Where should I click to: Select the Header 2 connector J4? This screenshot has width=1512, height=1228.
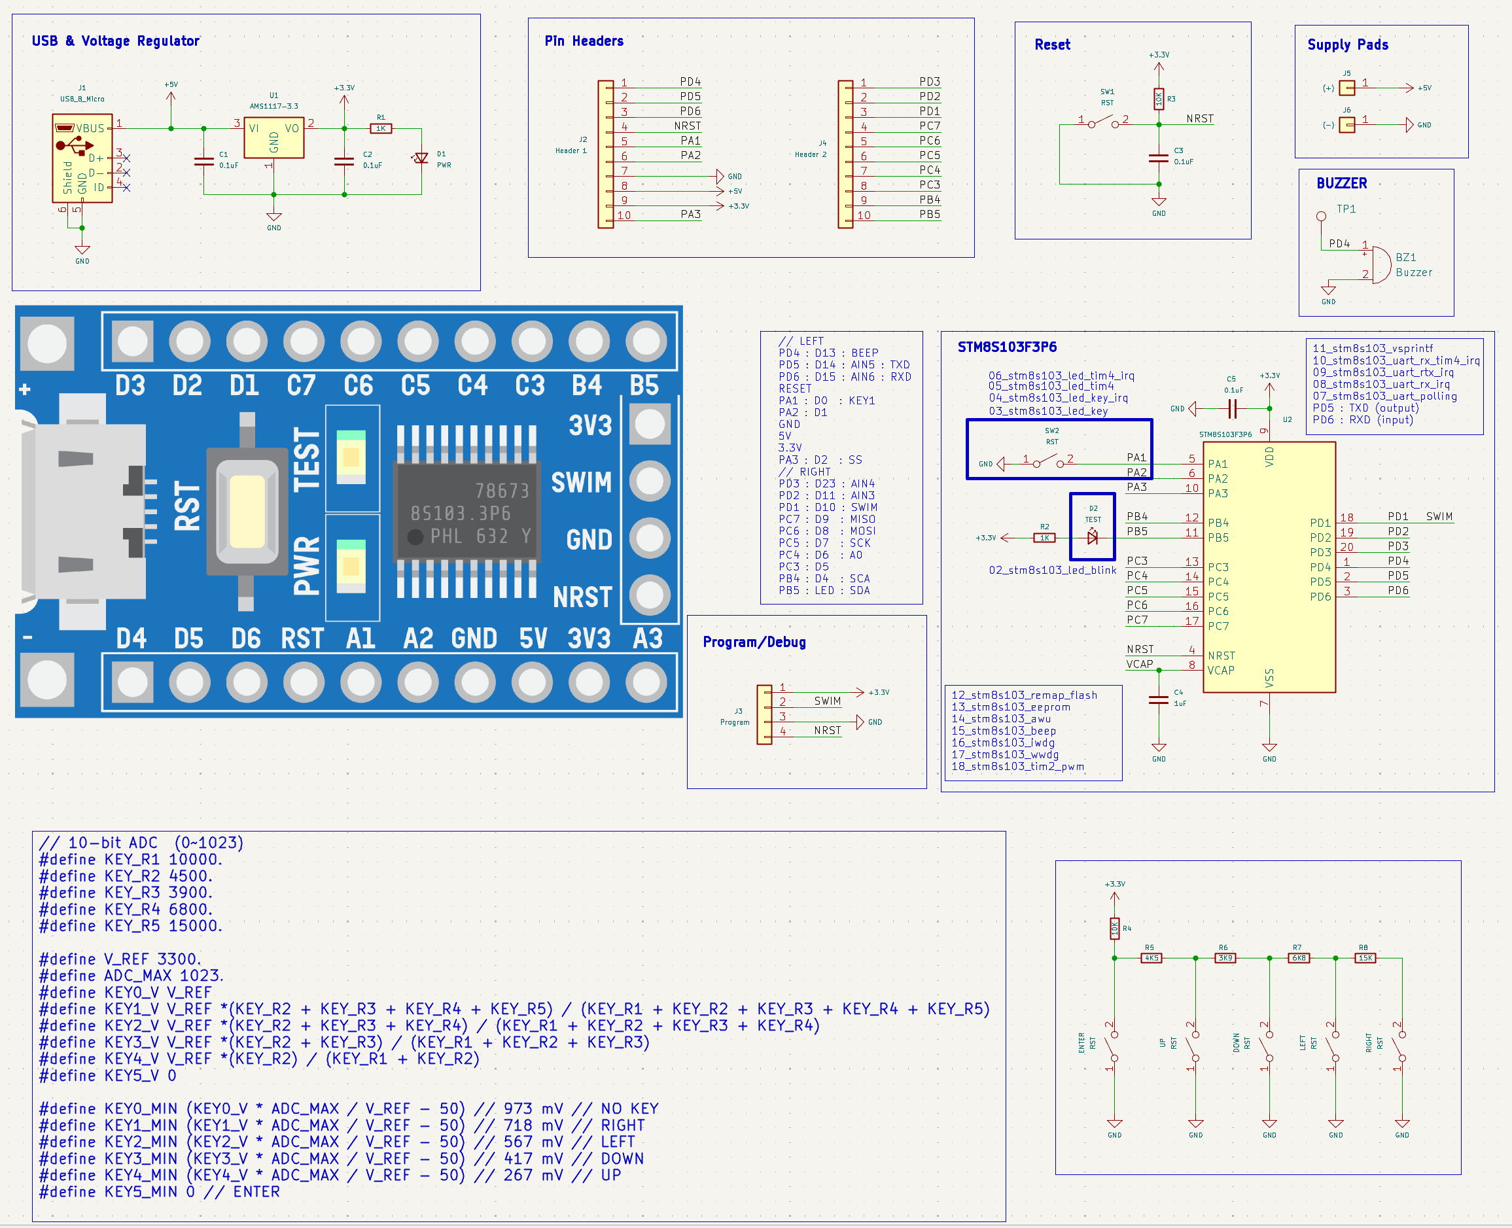pyautogui.click(x=845, y=154)
